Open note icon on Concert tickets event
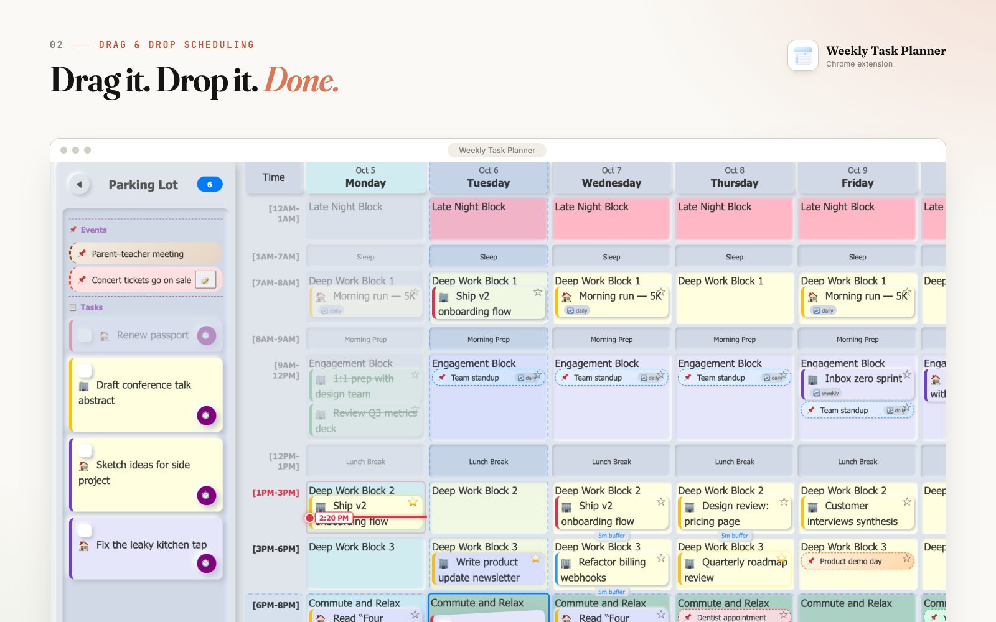Screen dimensions: 996x622 tap(205, 280)
